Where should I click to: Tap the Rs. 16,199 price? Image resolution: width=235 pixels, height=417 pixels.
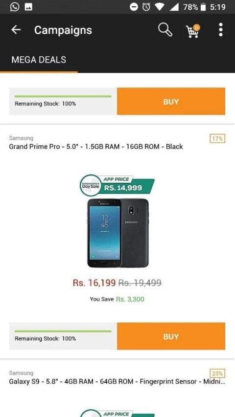click(94, 283)
